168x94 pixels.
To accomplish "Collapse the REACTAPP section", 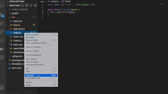I will (x=8, y=5).
